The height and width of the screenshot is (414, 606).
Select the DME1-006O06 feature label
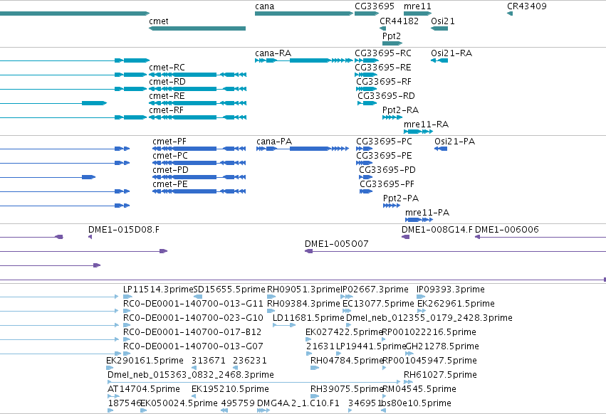507,229
